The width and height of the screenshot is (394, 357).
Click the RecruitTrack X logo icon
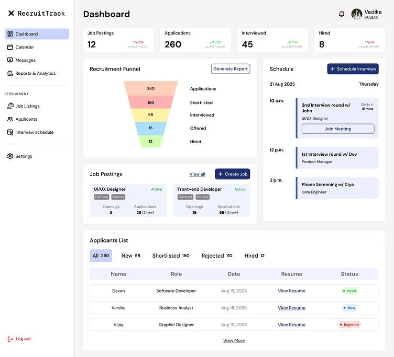(11, 13)
